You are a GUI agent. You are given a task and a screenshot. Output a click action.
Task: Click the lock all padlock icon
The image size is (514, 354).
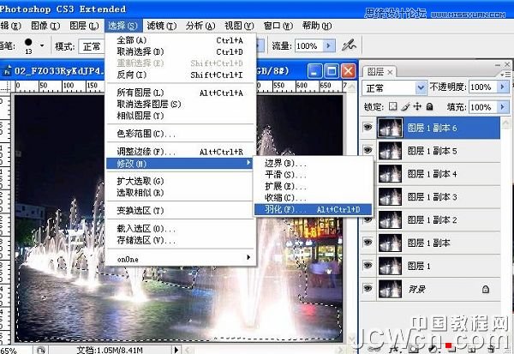point(430,107)
